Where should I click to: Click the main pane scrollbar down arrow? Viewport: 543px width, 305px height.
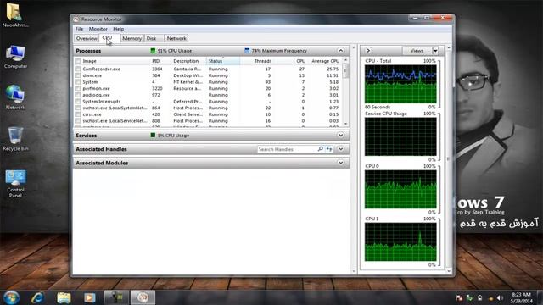354,271
